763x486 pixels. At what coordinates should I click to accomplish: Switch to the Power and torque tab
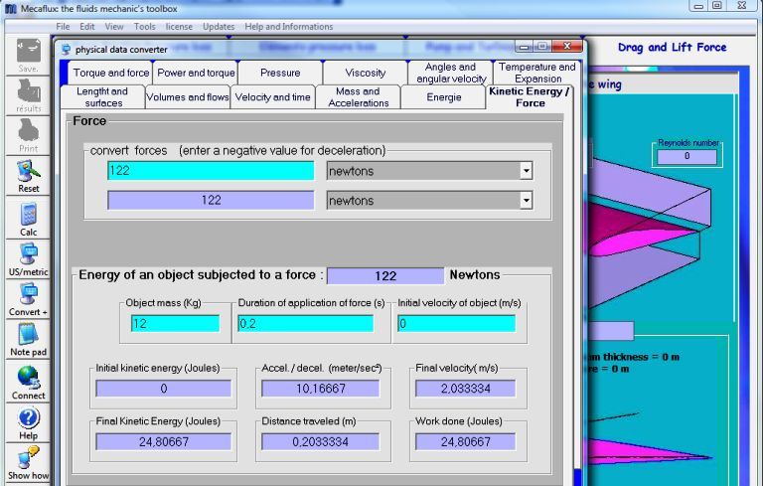196,73
